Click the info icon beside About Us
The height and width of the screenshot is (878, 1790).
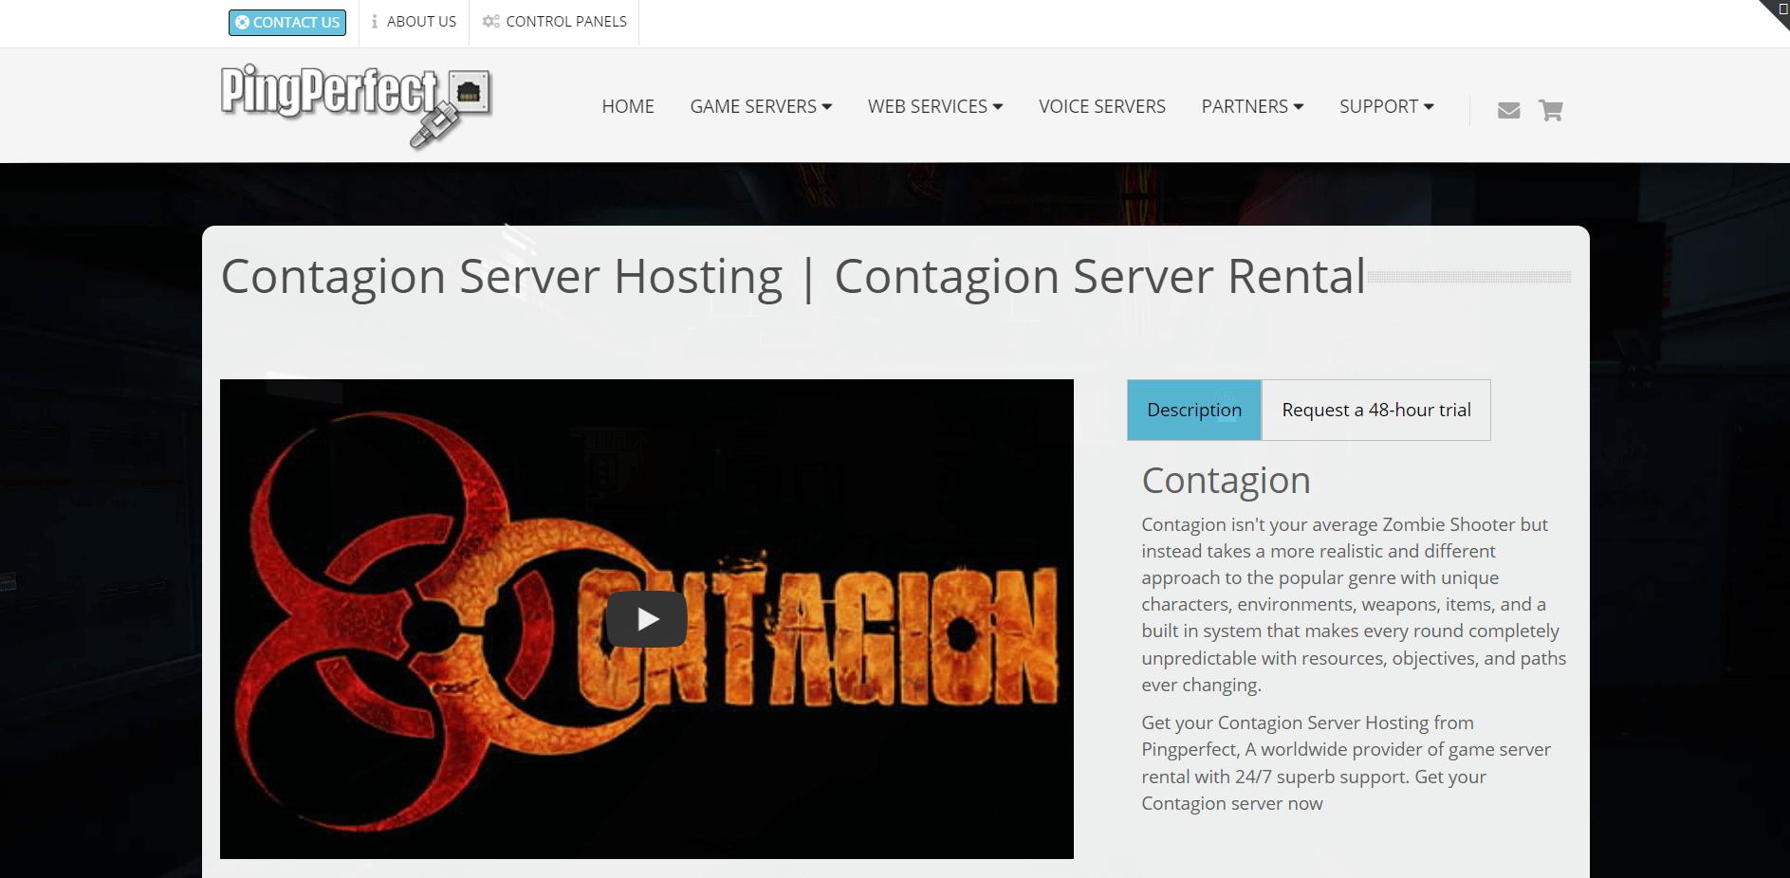tap(375, 22)
